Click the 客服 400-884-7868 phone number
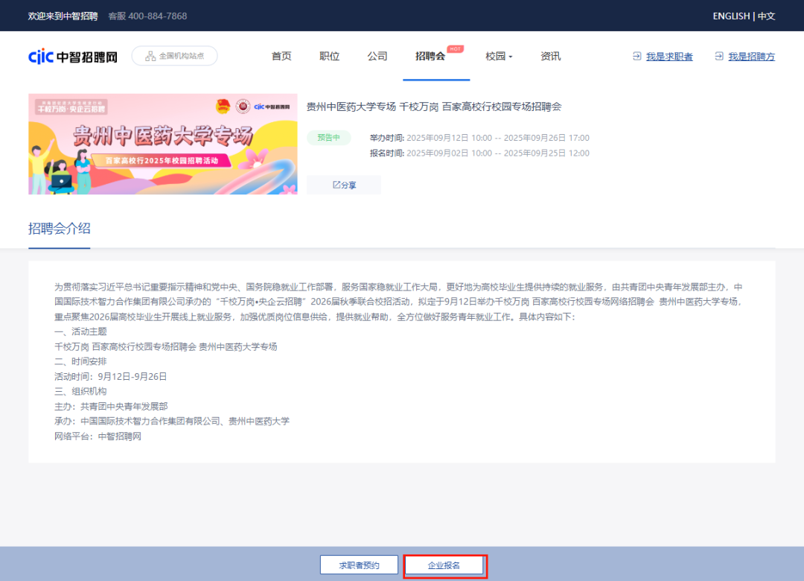This screenshot has width=804, height=581. [x=147, y=16]
